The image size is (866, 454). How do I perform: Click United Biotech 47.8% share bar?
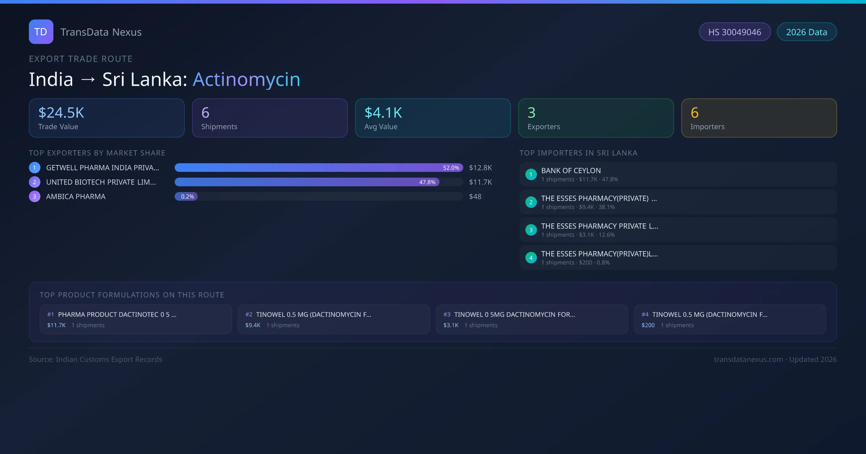click(x=307, y=182)
